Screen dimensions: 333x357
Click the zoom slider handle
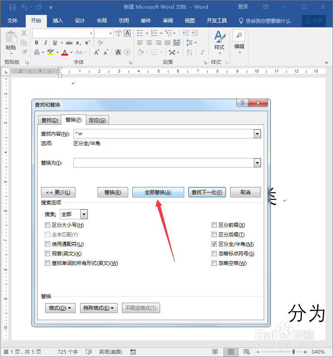294,352
